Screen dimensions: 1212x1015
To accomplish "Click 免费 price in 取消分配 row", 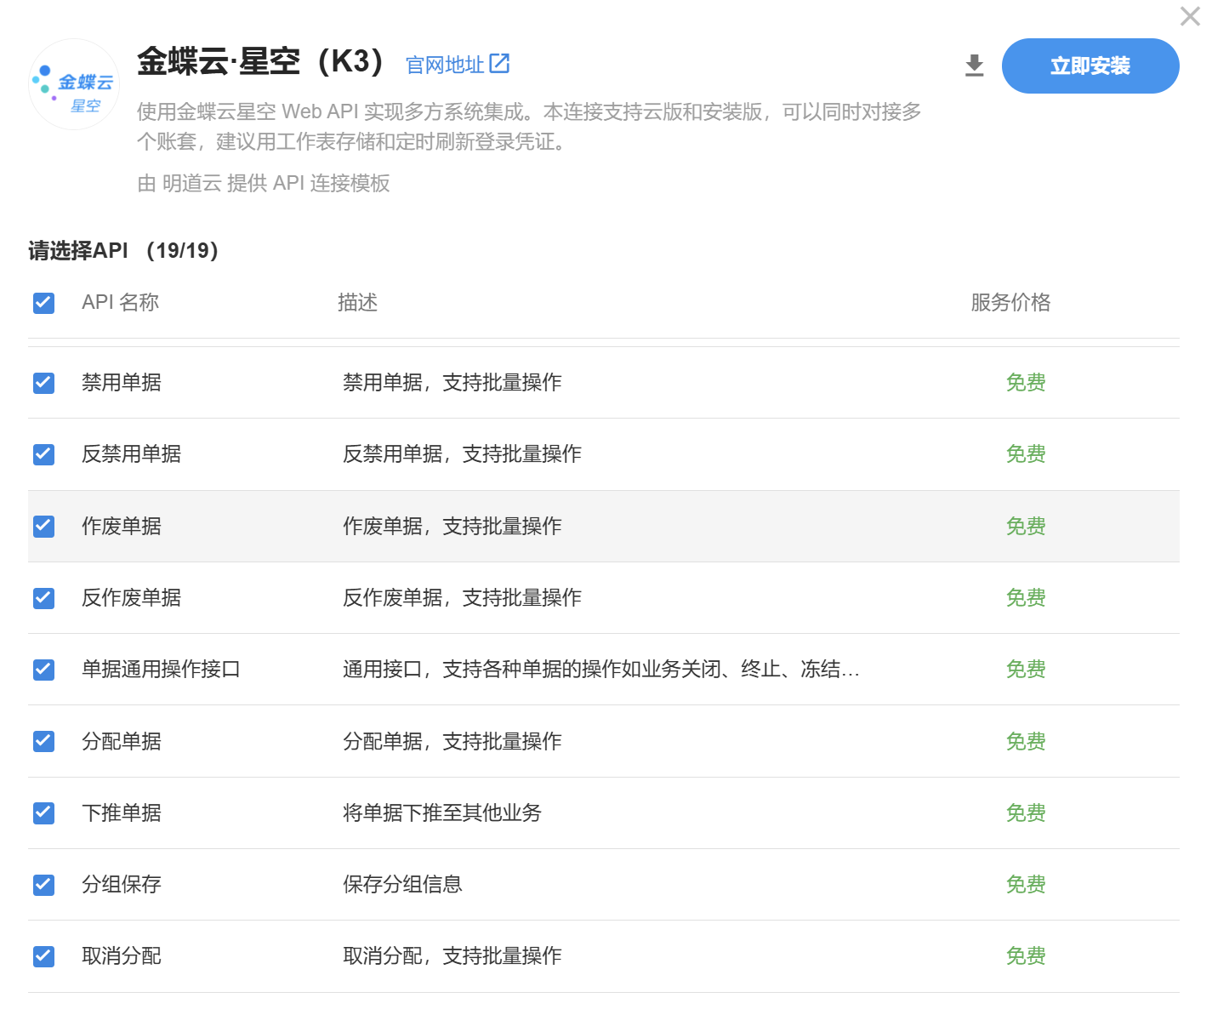I will [1026, 956].
